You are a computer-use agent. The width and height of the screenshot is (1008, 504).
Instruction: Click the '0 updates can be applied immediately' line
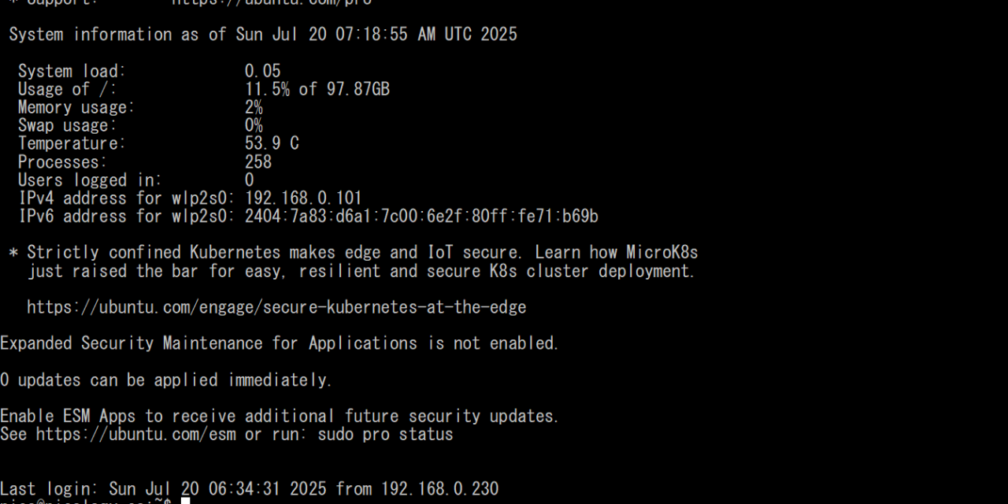166,380
